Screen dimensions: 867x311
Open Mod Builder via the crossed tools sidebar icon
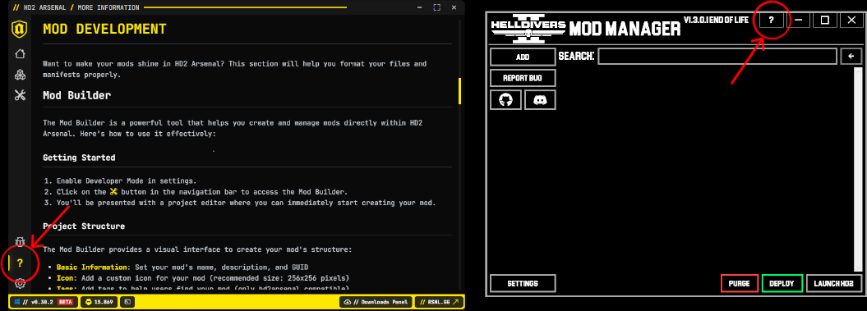pyautogui.click(x=20, y=95)
